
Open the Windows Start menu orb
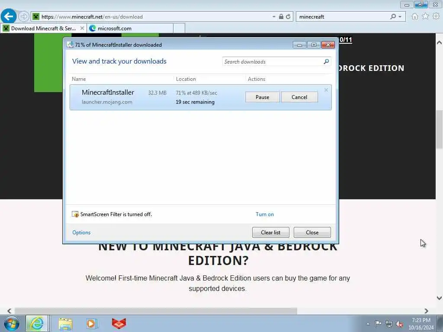[12, 323]
